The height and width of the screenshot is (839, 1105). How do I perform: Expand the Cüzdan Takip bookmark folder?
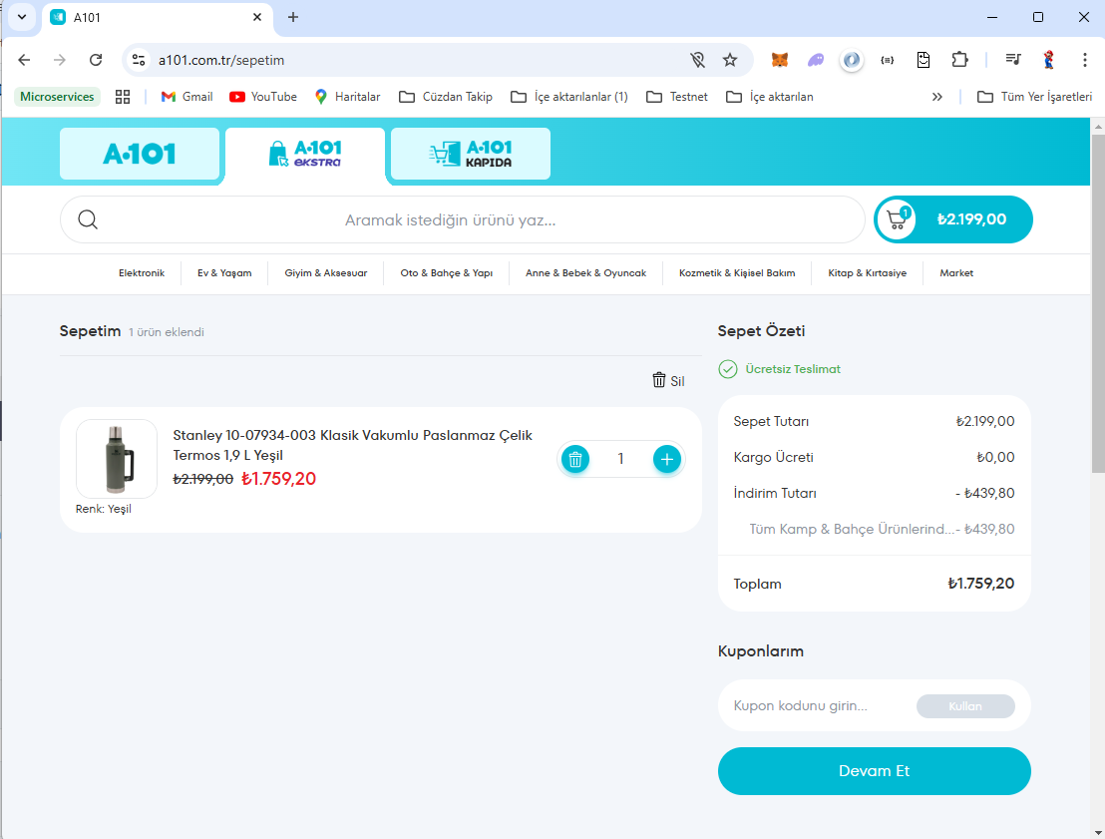tap(446, 97)
